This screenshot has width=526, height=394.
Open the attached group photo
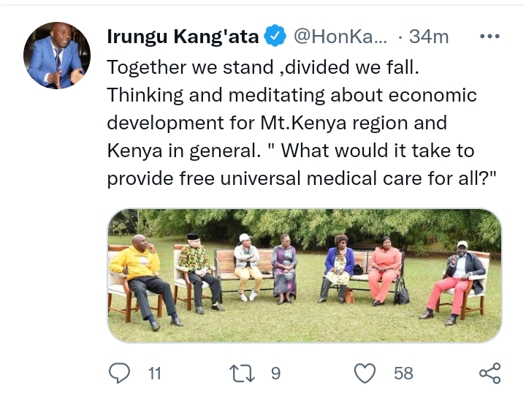coord(305,276)
